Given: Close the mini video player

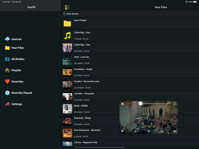Looking at the screenshot, I should [122, 104].
